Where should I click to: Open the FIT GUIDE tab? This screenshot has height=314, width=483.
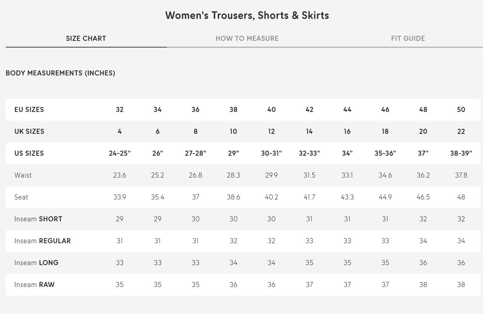click(x=408, y=38)
